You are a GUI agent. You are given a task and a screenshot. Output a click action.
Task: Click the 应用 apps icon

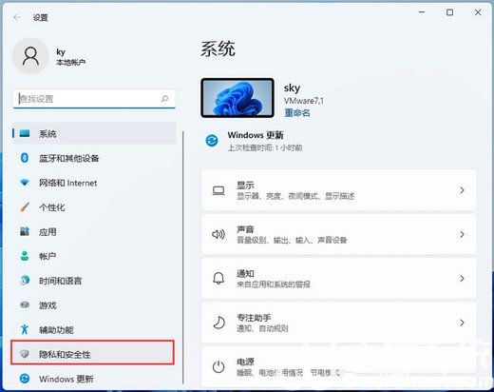tap(25, 231)
